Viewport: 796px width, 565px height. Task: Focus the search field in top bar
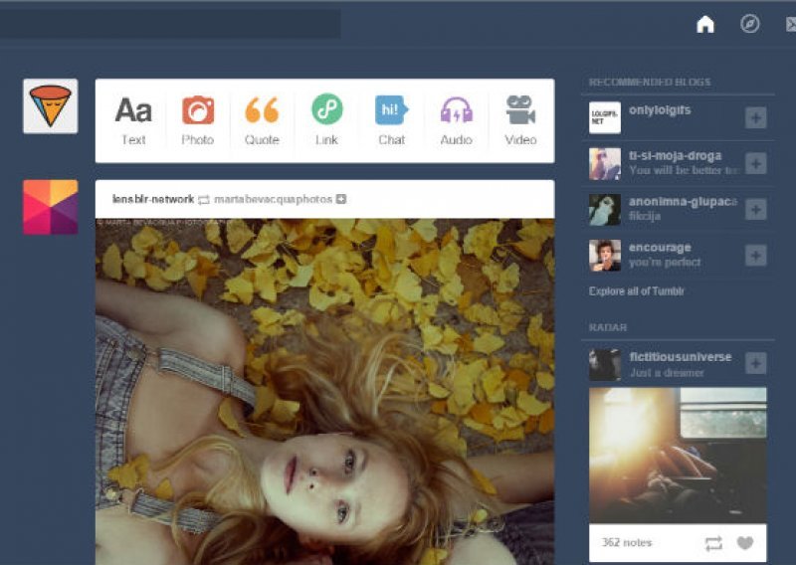(x=170, y=23)
